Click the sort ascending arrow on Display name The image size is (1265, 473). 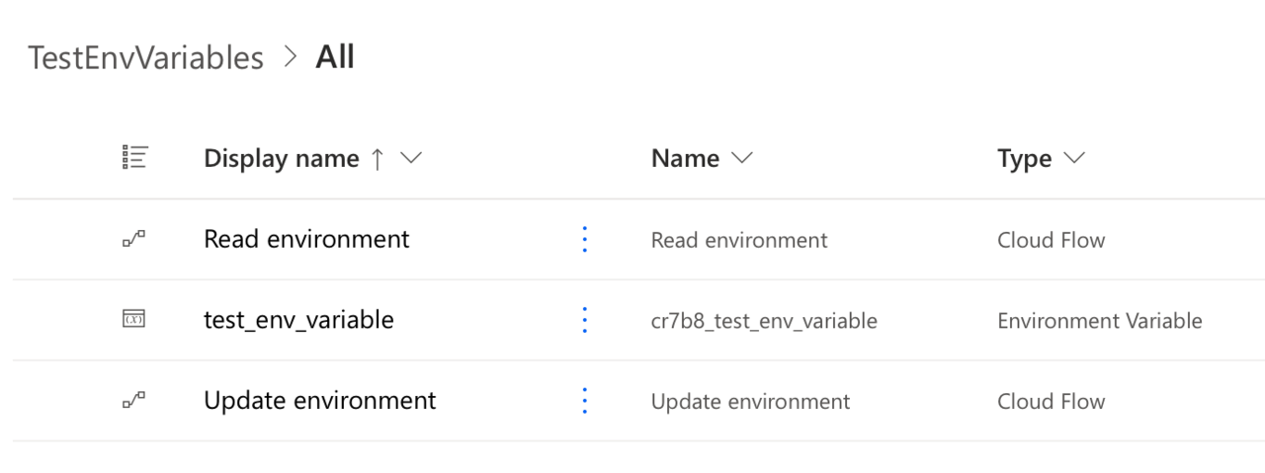[377, 159]
